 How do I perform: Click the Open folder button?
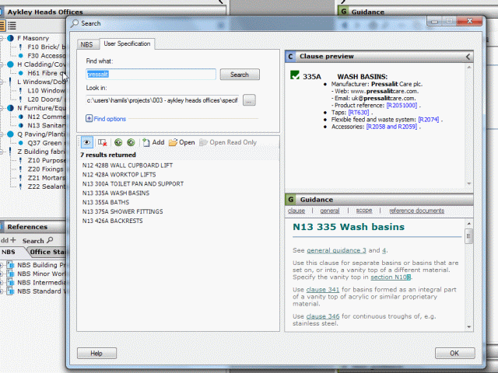click(x=181, y=142)
